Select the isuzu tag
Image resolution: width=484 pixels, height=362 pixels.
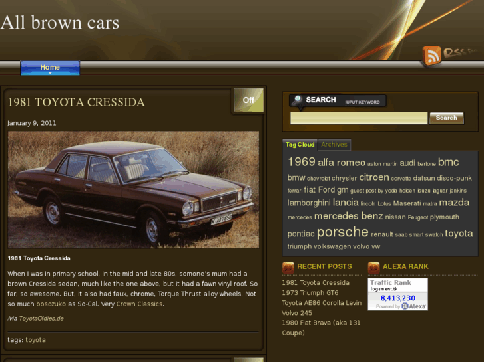coord(424,191)
